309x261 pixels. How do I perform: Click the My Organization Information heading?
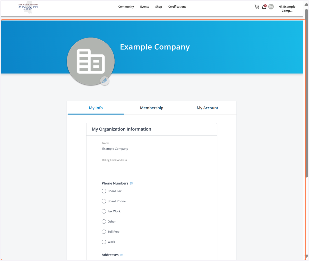[x=122, y=129]
